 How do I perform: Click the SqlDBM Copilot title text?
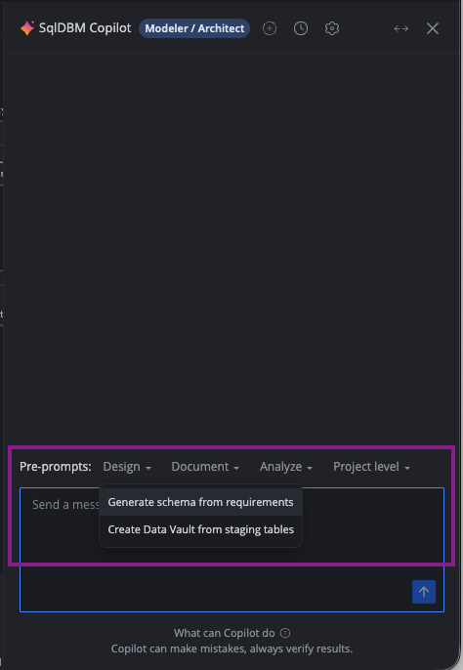point(85,28)
